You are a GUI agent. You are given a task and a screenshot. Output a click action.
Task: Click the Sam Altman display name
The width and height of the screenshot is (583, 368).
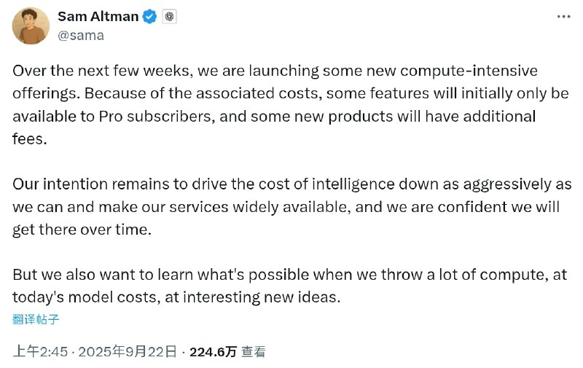click(x=98, y=17)
